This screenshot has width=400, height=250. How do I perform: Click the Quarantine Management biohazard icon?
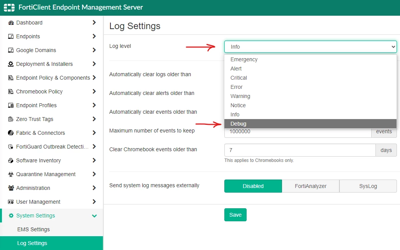point(11,174)
